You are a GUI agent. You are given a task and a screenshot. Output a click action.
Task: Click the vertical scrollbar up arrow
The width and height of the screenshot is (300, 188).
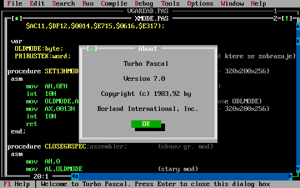coord(298,26)
